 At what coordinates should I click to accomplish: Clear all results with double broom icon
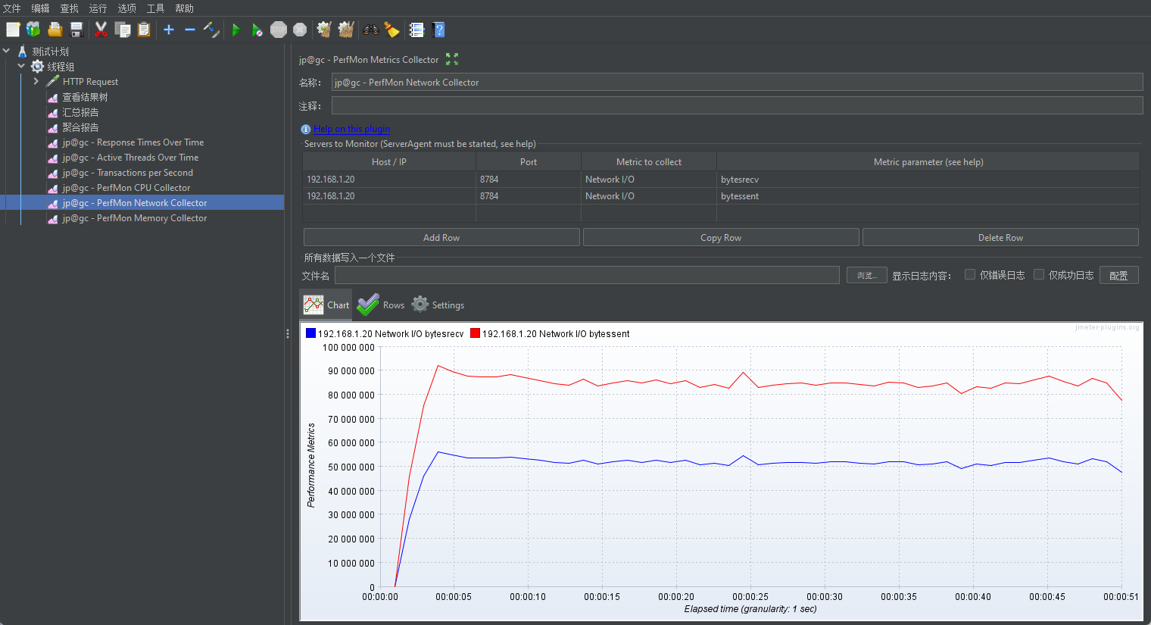point(346,30)
